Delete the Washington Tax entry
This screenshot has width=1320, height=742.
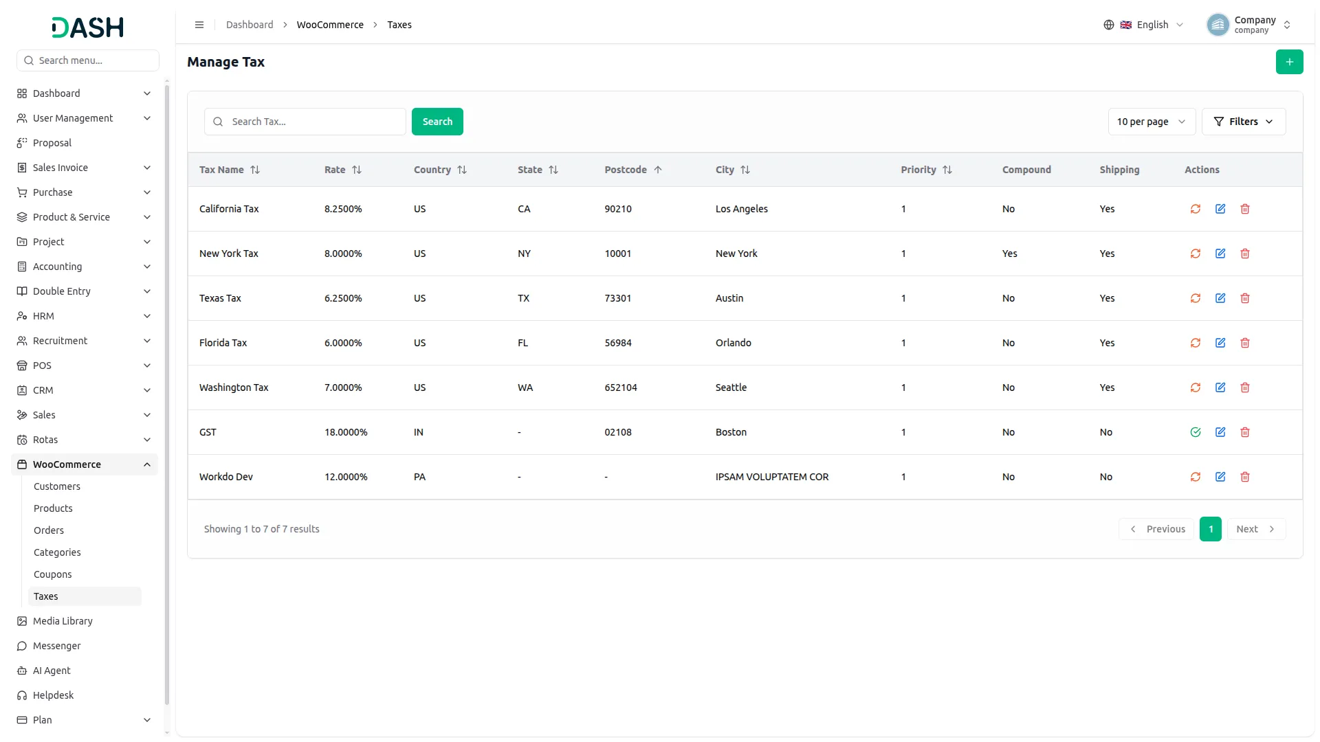[x=1245, y=387]
